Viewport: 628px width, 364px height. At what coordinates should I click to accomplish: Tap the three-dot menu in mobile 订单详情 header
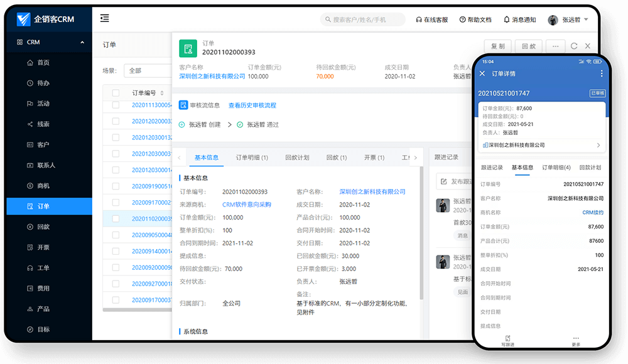[x=601, y=73]
